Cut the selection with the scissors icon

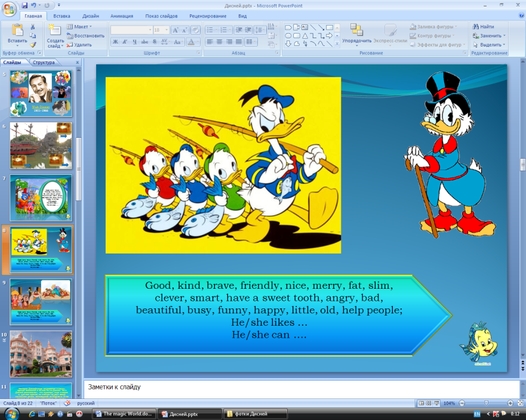point(33,27)
